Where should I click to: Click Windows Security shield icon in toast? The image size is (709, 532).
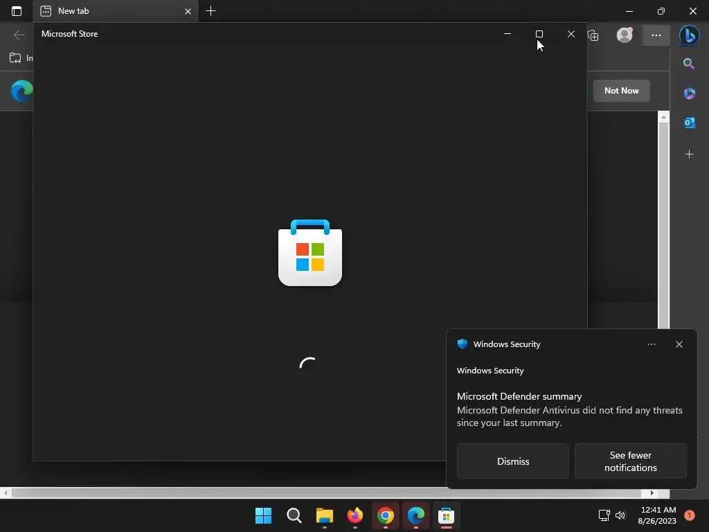(462, 344)
